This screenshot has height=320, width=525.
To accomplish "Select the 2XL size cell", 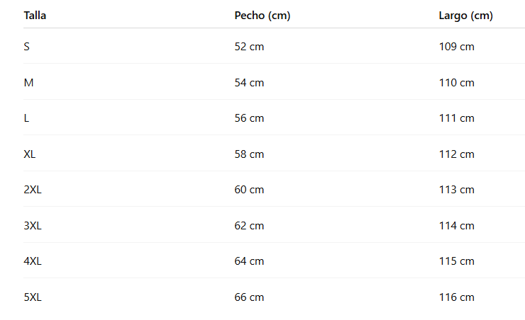I will click(x=33, y=190).
